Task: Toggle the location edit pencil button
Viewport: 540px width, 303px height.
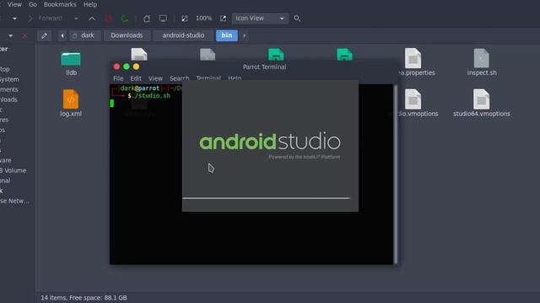Action: [x=44, y=35]
